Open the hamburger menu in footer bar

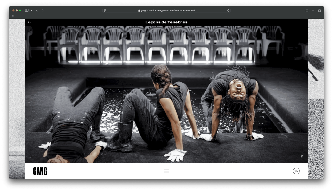pos(166,171)
